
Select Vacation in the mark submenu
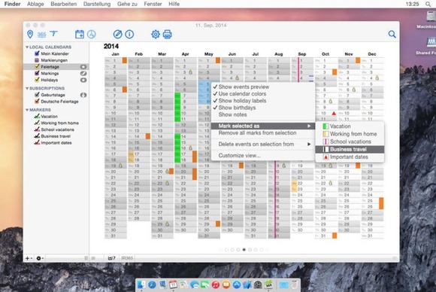(x=350, y=126)
